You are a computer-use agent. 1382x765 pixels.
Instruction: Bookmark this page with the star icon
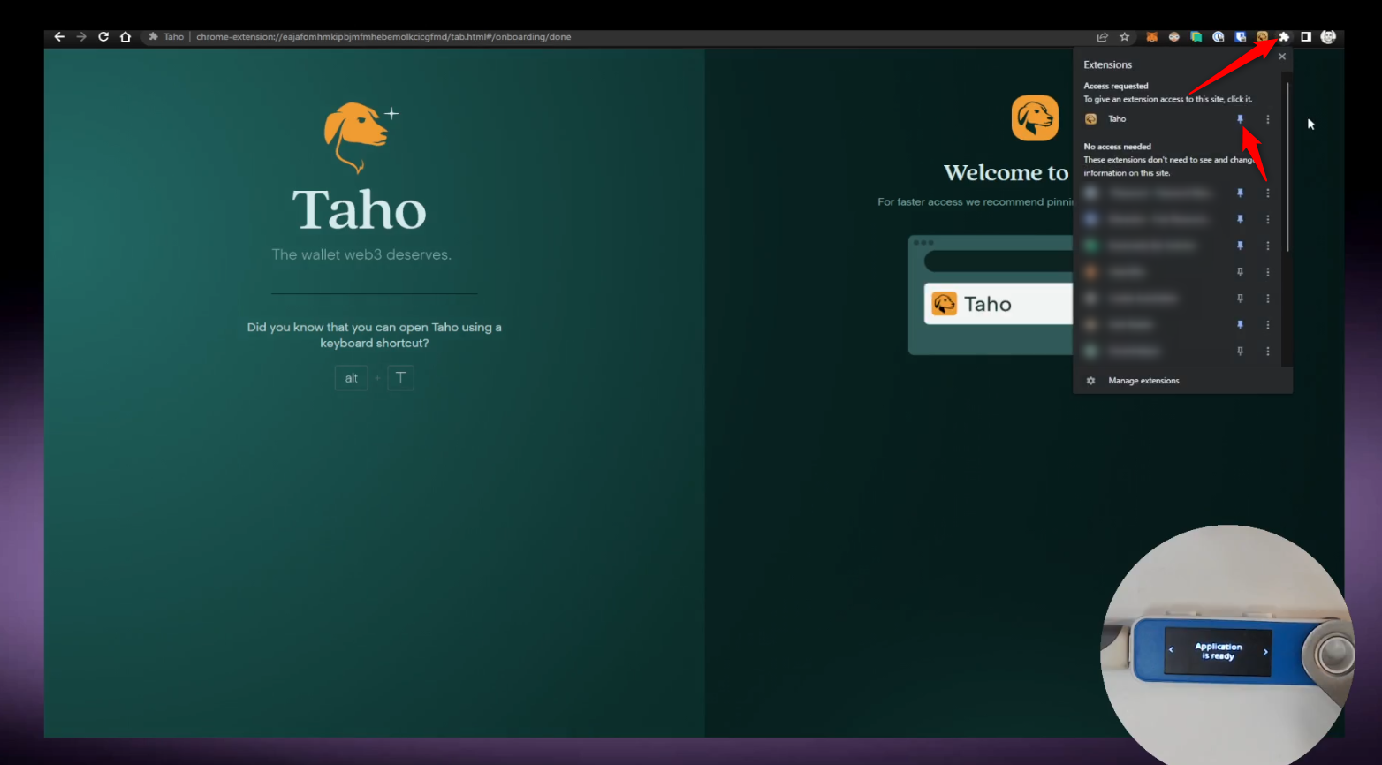(x=1125, y=37)
